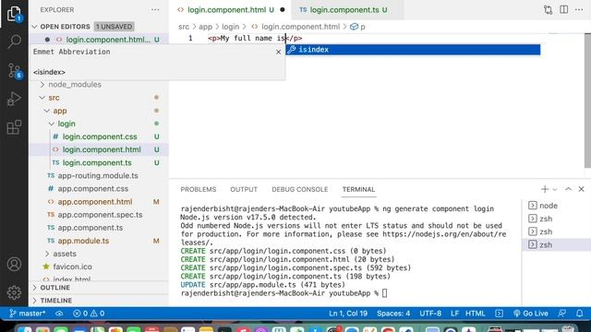Click the master branch status item
The height and width of the screenshot is (332, 591).
27,314
